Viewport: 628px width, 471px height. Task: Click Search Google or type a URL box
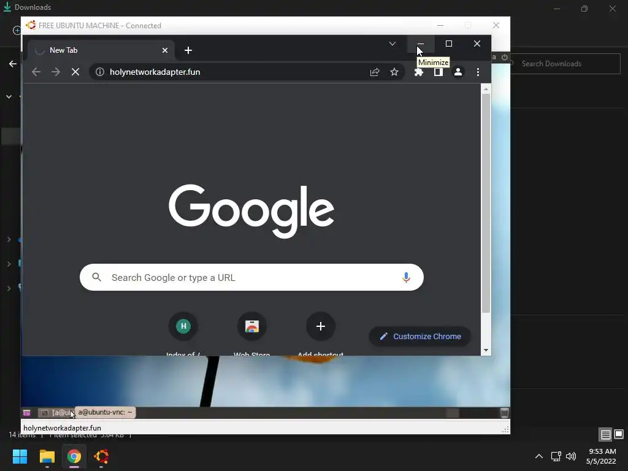coord(251,278)
